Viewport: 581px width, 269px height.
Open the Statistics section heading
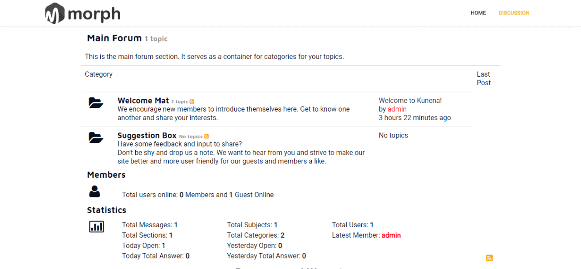click(107, 210)
